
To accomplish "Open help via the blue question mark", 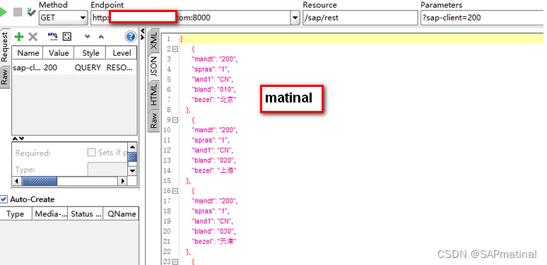I will (131, 36).
